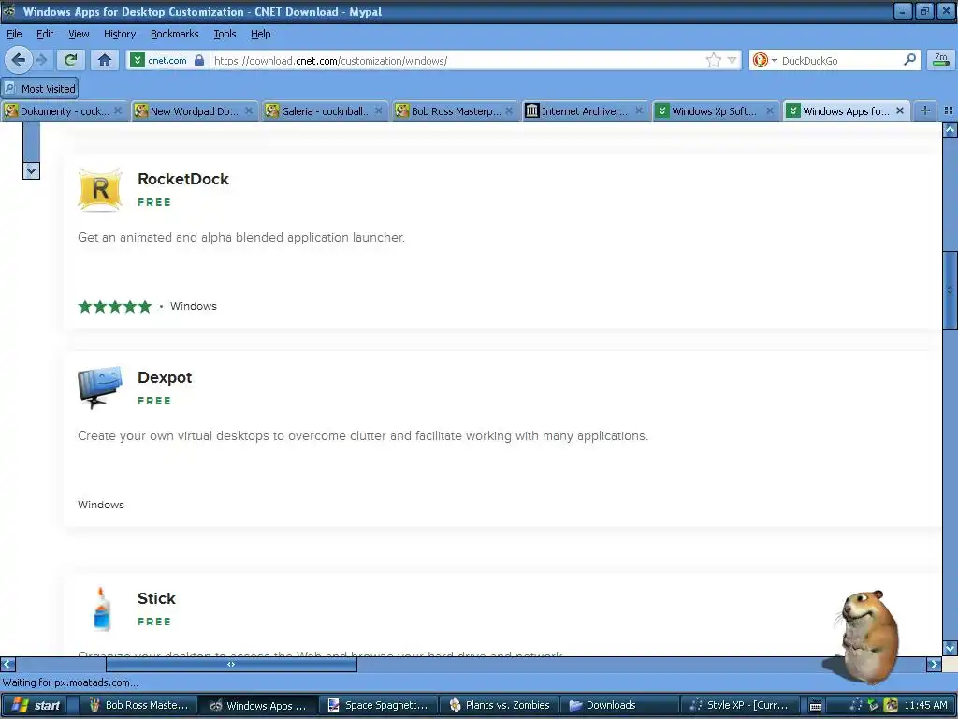The height and width of the screenshot is (719, 958).
Task: Close the New Wordpad Do... tab
Action: tap(249, 110)
